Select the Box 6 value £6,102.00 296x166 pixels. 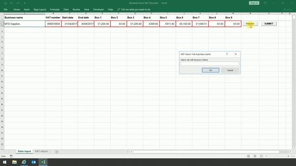[184, 24]
